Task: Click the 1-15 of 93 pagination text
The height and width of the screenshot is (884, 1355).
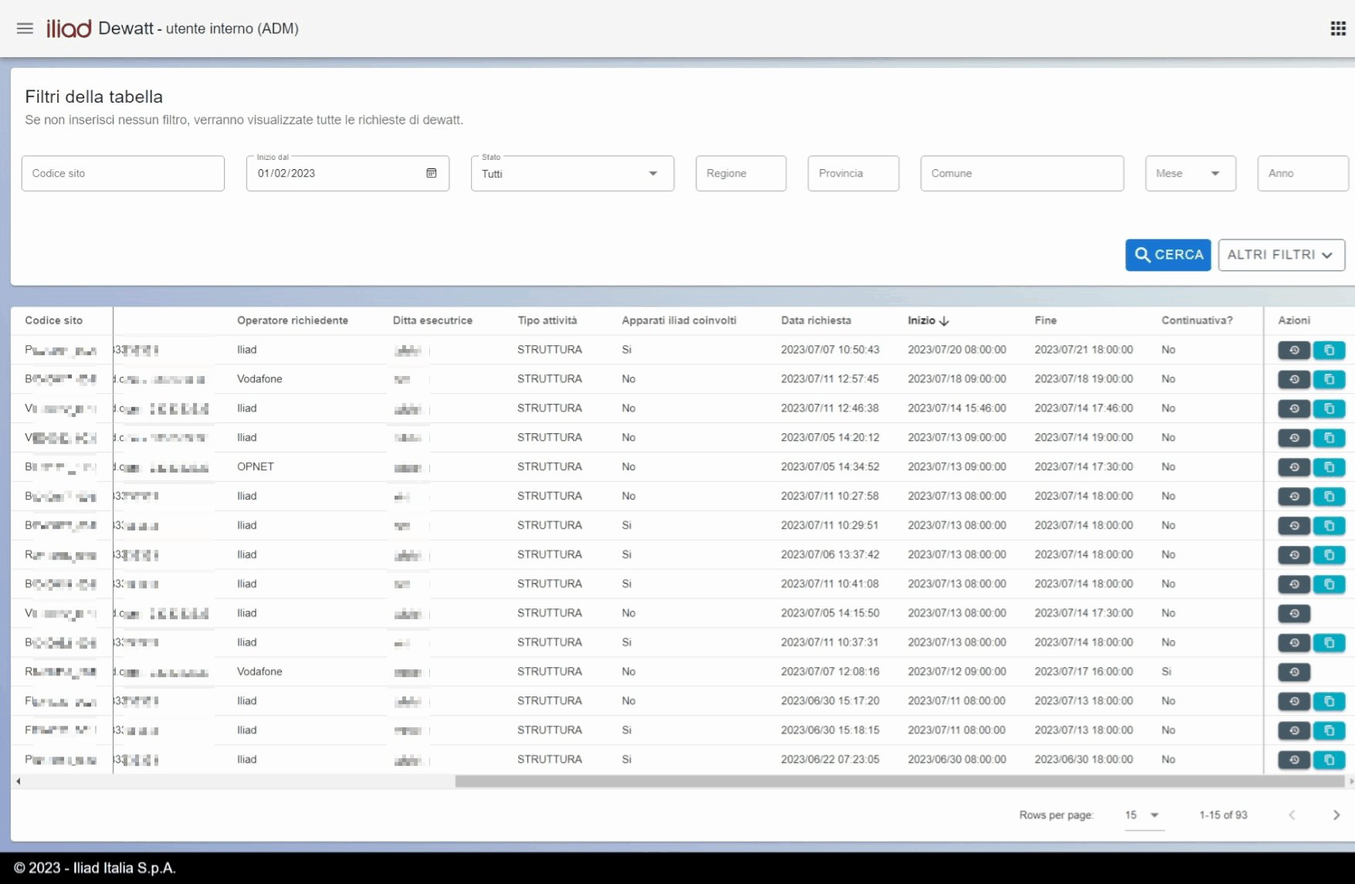Action: (x=1223, y=815)
